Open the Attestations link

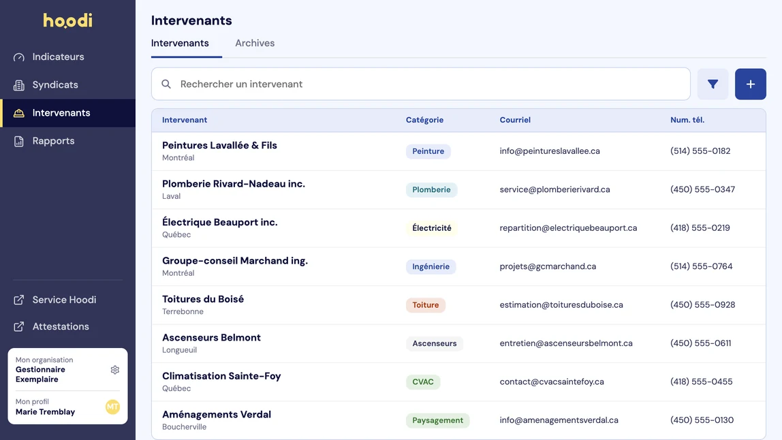click(61, 327)
